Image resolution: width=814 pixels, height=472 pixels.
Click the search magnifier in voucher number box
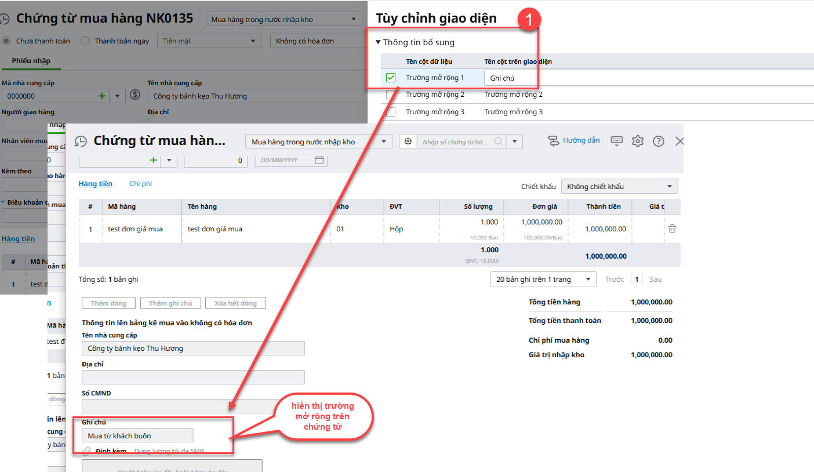pyautogui.click(x=498, y=141)
